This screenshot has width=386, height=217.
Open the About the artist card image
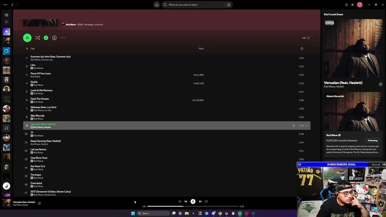pyautogui.click(x=353, y=112)
